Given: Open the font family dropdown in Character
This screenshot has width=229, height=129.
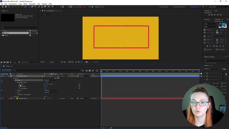Looking at the screenshot, I should point(211,24).
